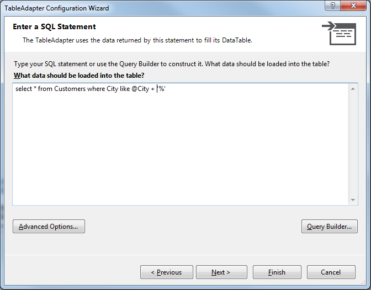The width and height of the screenshot is (371, 290).
Task: Proceed with the Next button
Action: tap(221, 272)
